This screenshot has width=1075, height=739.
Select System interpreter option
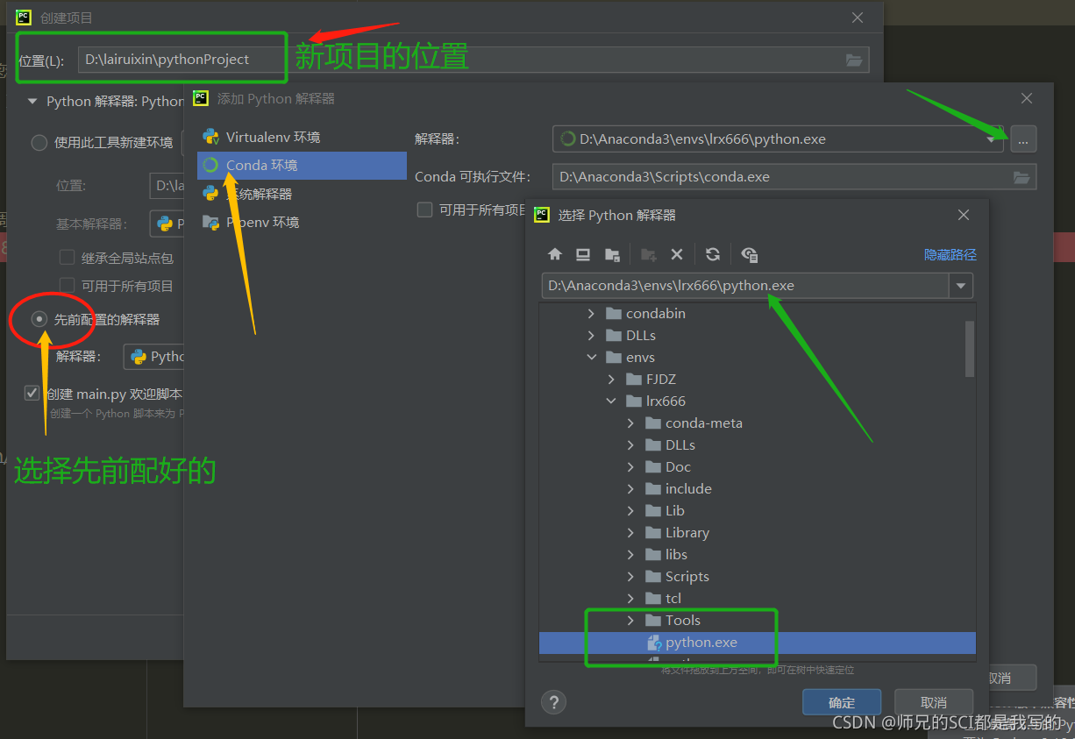(302, 194)
